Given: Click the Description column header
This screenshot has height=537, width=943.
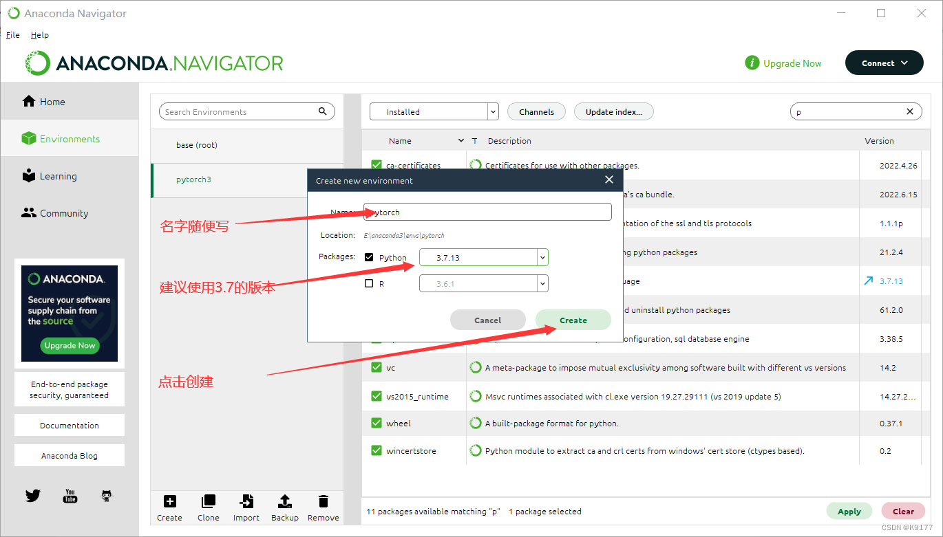Looking at the screenshot, I should click(x=509, y=141).
